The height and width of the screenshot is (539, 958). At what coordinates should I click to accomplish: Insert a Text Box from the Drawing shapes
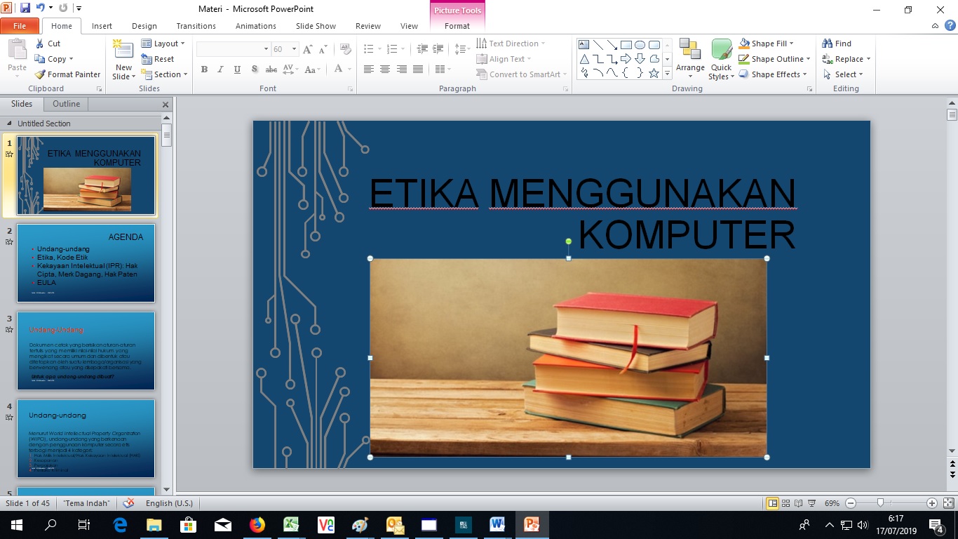click(583, 44)
